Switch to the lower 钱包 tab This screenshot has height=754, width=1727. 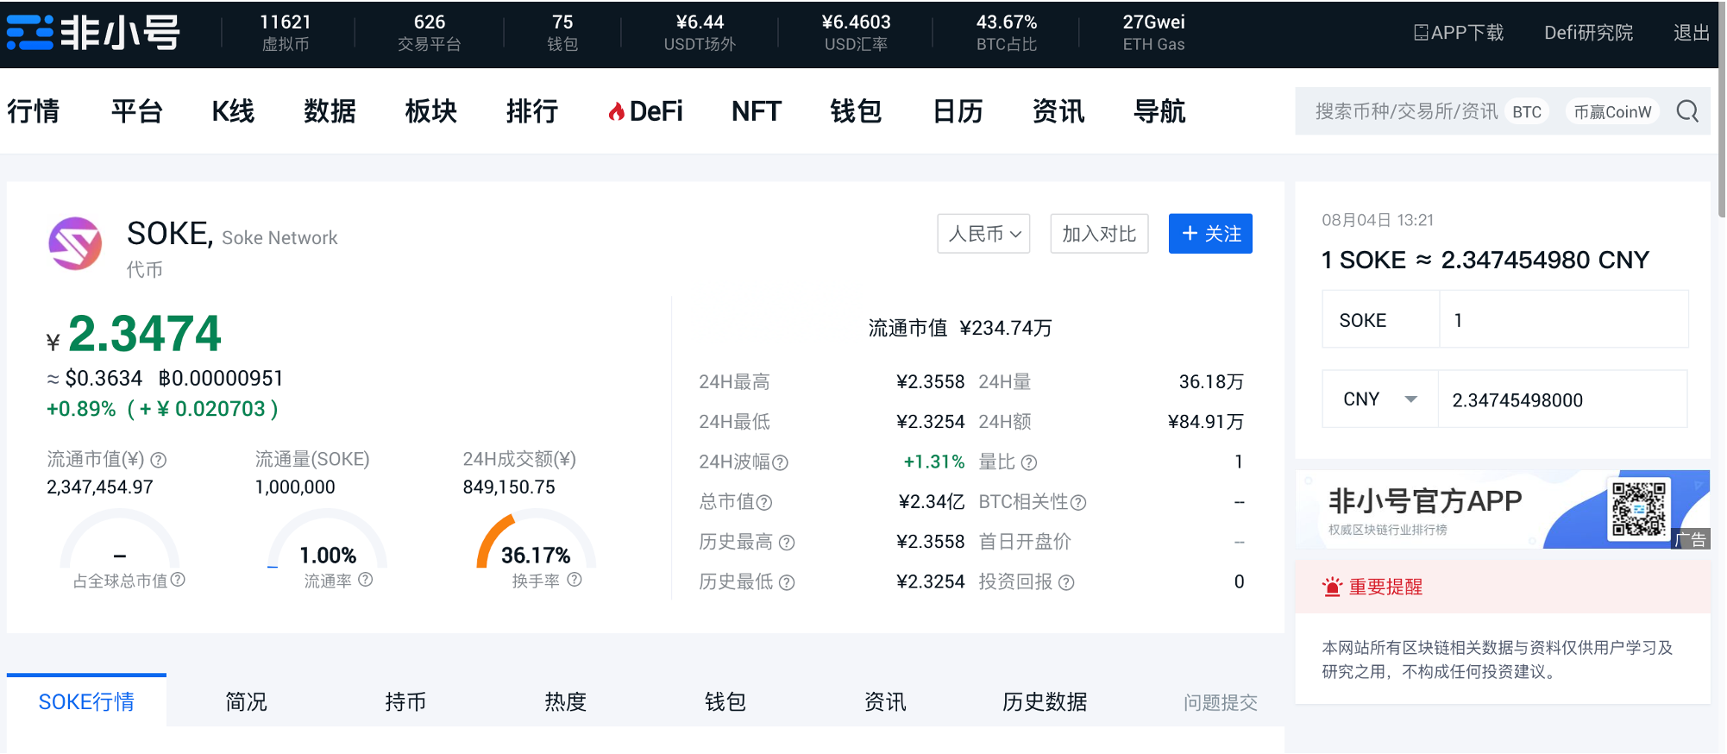725,701
